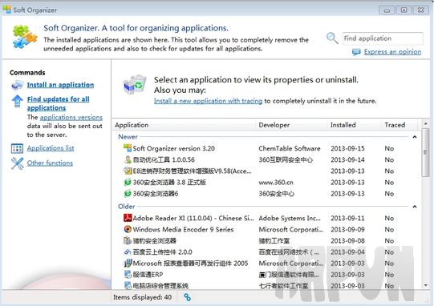
Task: Collapse the Newer group
Action: (x=415, y=137)
